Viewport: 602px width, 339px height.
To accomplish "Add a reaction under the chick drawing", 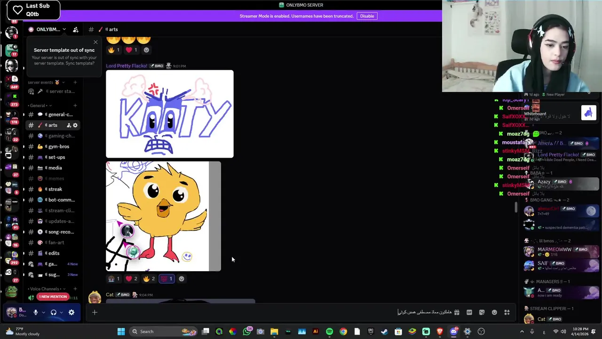I will click(182, 279).
